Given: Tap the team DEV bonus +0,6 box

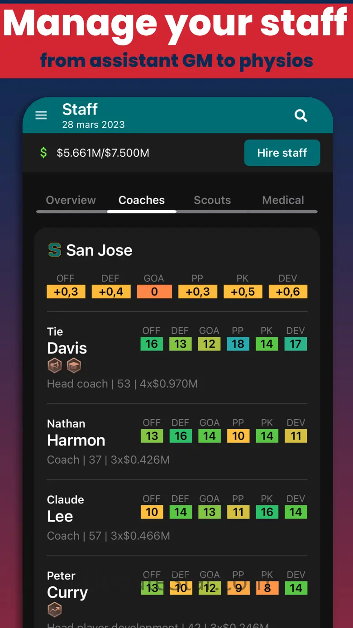Looking at the screenshot, I should click(x=288, y=292).
